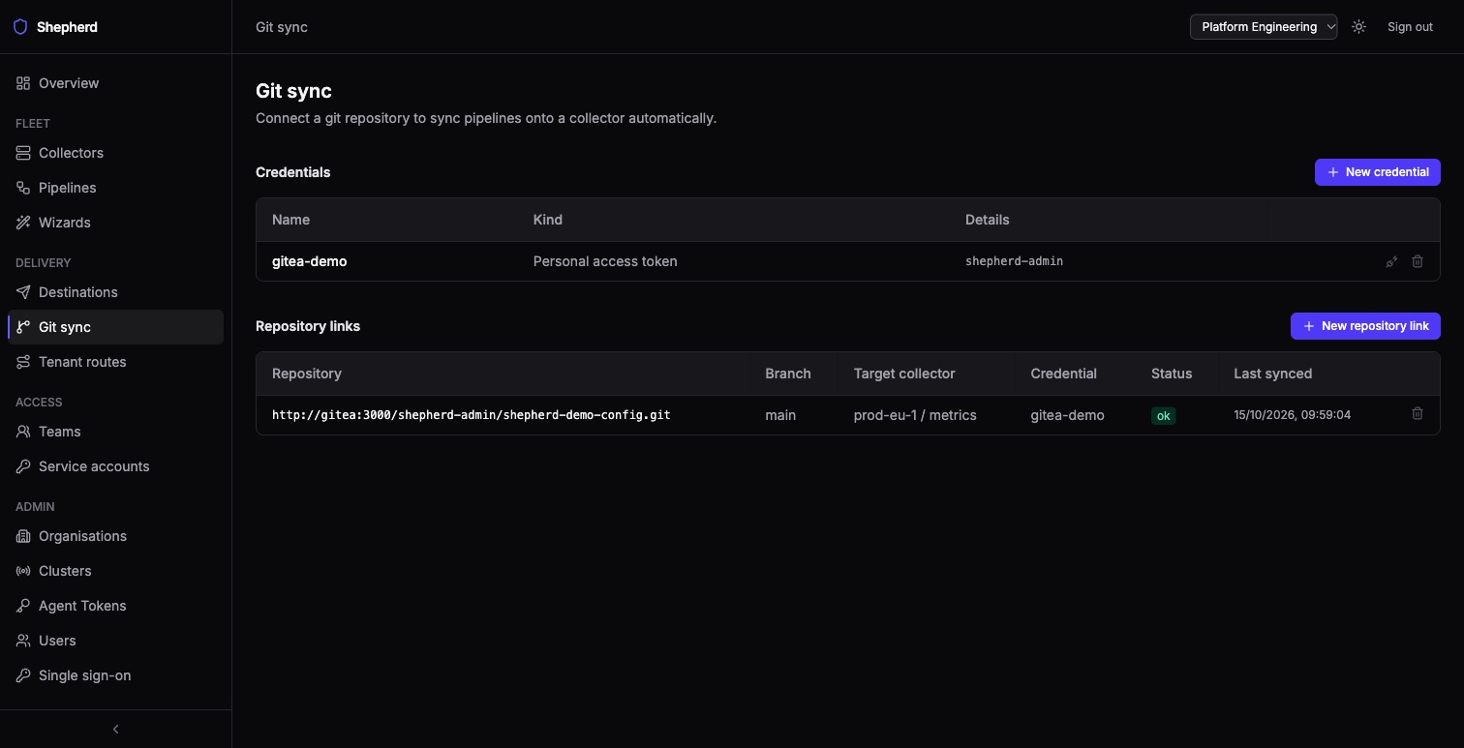Viewport: 1464px width, 748px height.
Task: Select the Wizards sidebar item
Action: 115,223
